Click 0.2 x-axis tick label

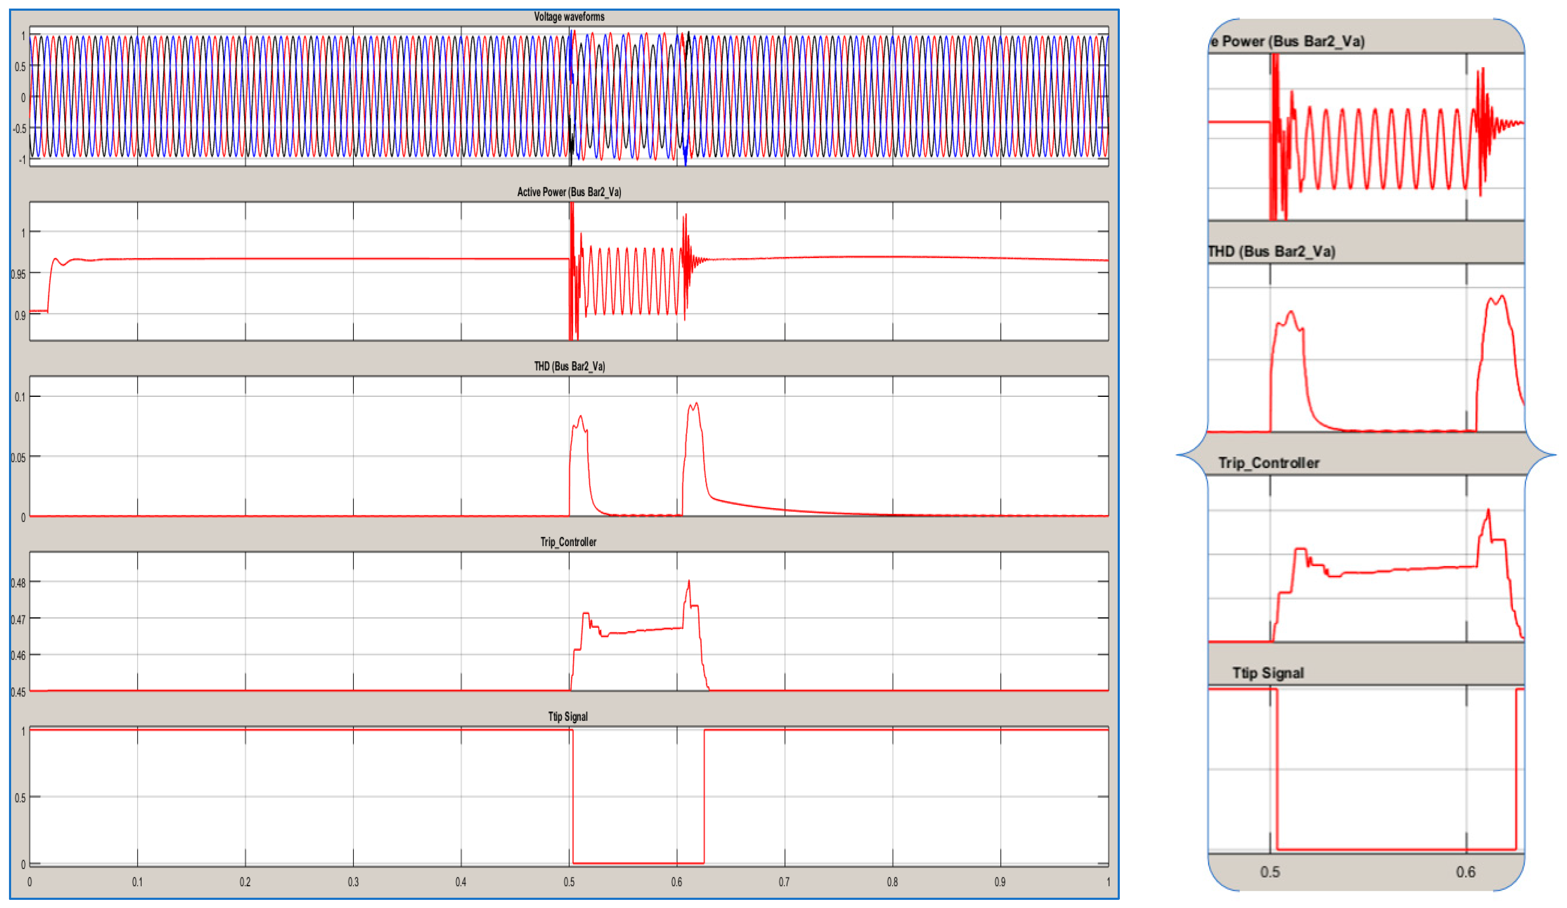tap(245, 882)
